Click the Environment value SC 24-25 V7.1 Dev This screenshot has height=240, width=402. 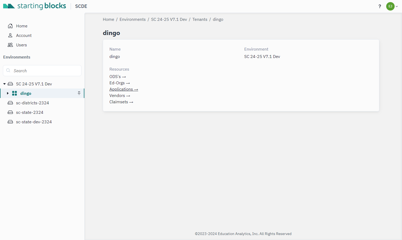coord(262,56)
